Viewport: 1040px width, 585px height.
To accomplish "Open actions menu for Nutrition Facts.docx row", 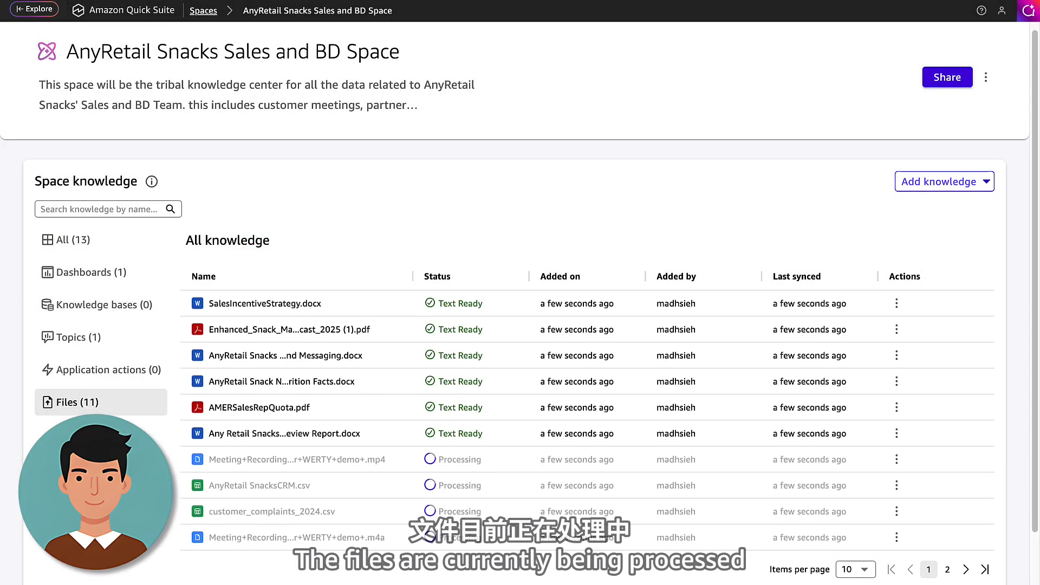I will [896, 381].
